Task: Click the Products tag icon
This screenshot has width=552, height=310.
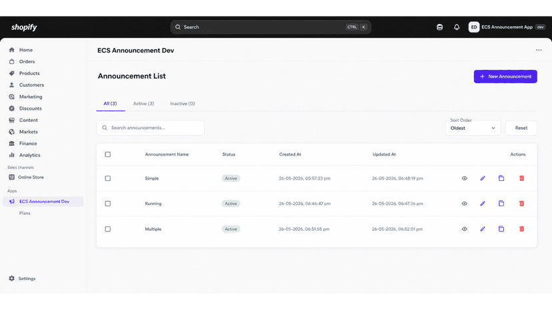Action: click(x=11, y=73)
